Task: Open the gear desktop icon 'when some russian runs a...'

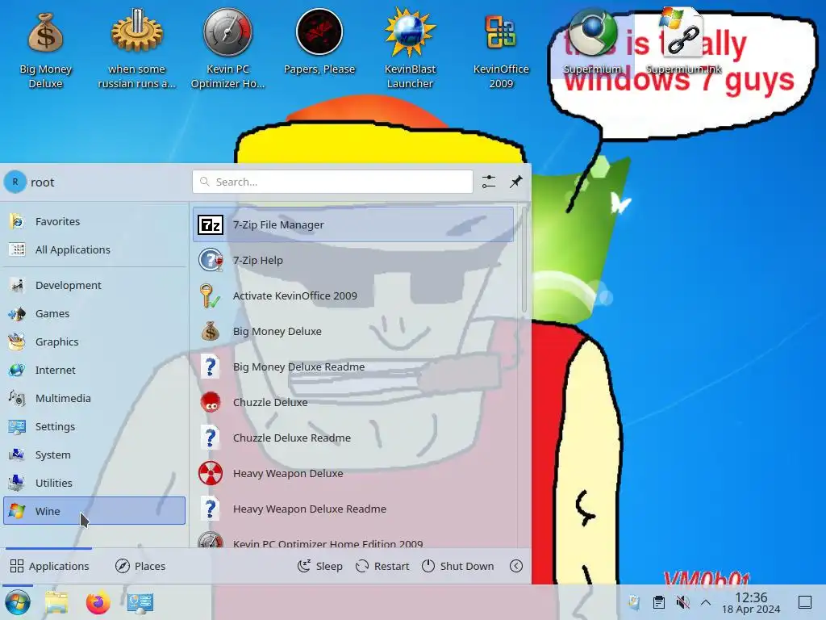Action: tap(136, 50)
